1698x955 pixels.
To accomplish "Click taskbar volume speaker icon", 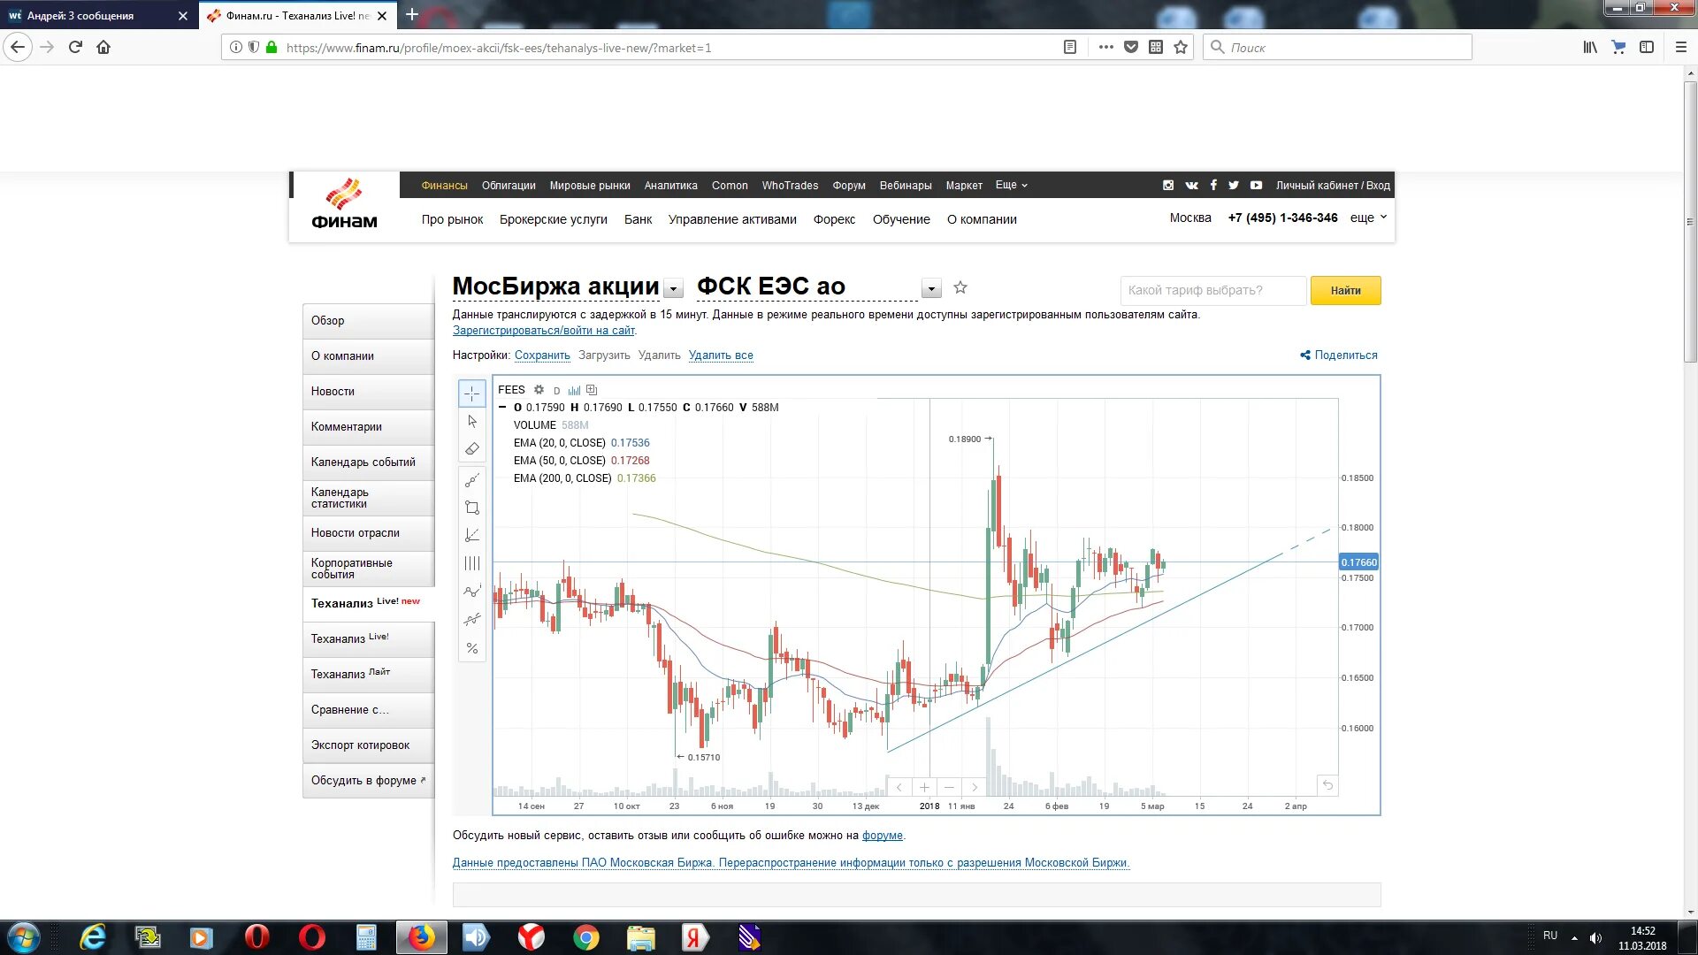I will pyautogui.click(x=1596, y=938).
